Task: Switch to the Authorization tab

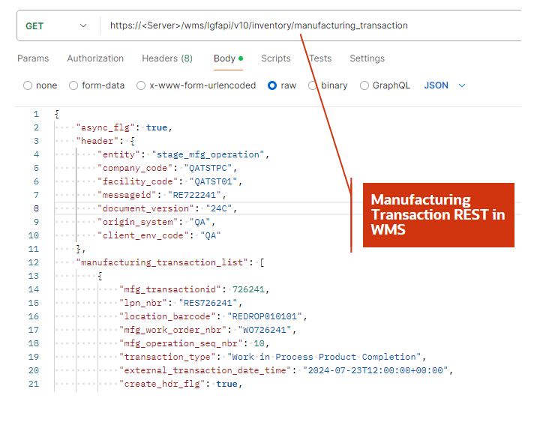Action: pos(95,58)
